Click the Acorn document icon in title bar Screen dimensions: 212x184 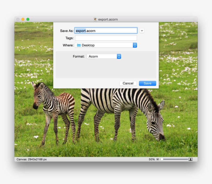tap(95, 19)
